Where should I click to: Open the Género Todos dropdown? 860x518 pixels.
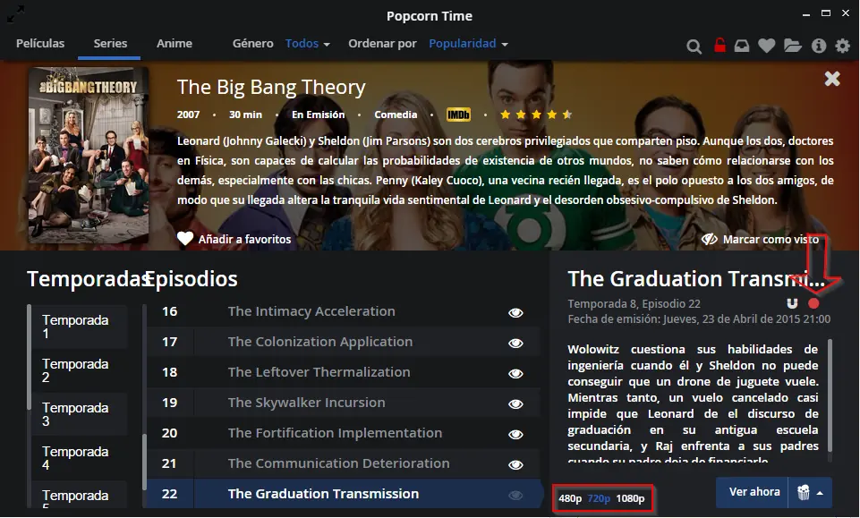(308, 43)
